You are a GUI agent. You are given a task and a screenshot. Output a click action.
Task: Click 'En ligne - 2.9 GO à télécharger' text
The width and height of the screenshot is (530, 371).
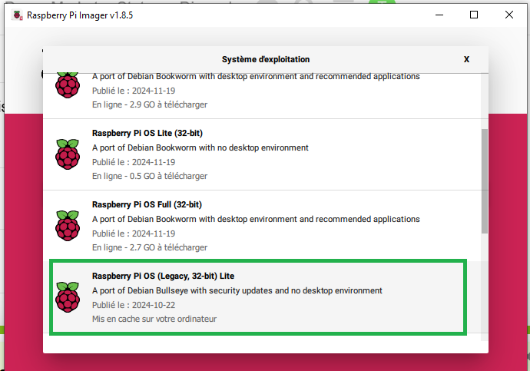(150, 104)
